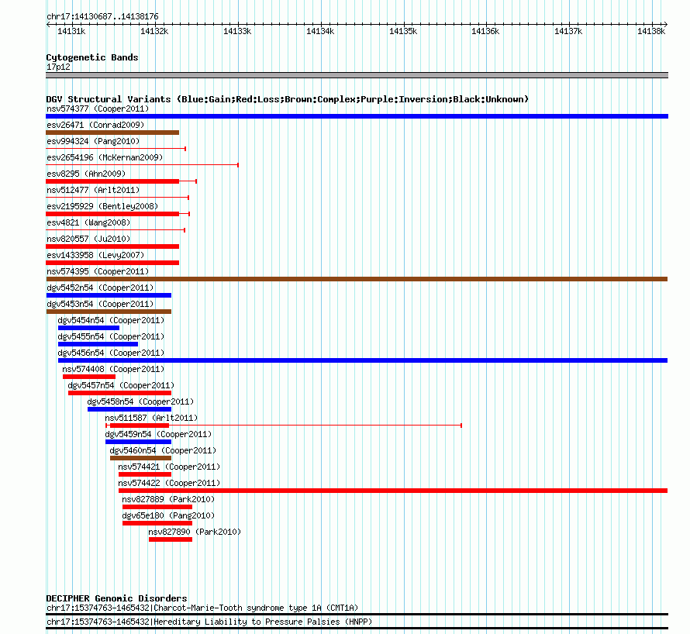
Task: Select the red nsv827890 loss bar
Action: pyautogui.click(x=171, y=539)
